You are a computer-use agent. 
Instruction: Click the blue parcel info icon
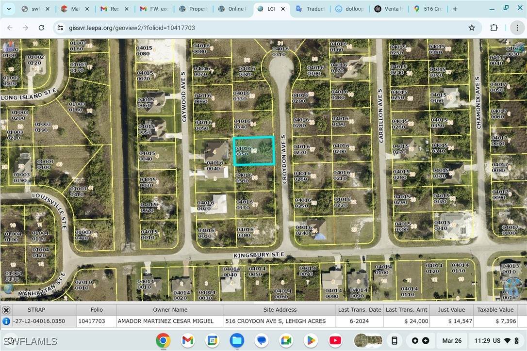click(x=6, y=321)
